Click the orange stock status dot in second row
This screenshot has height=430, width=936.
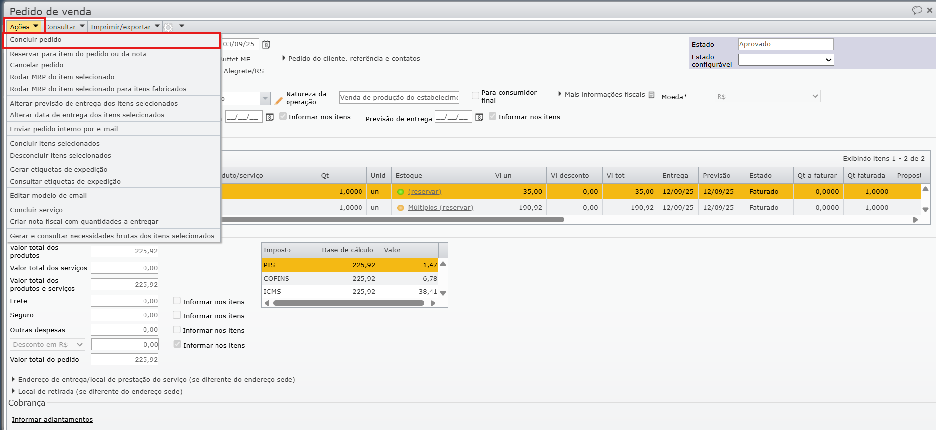400,208
